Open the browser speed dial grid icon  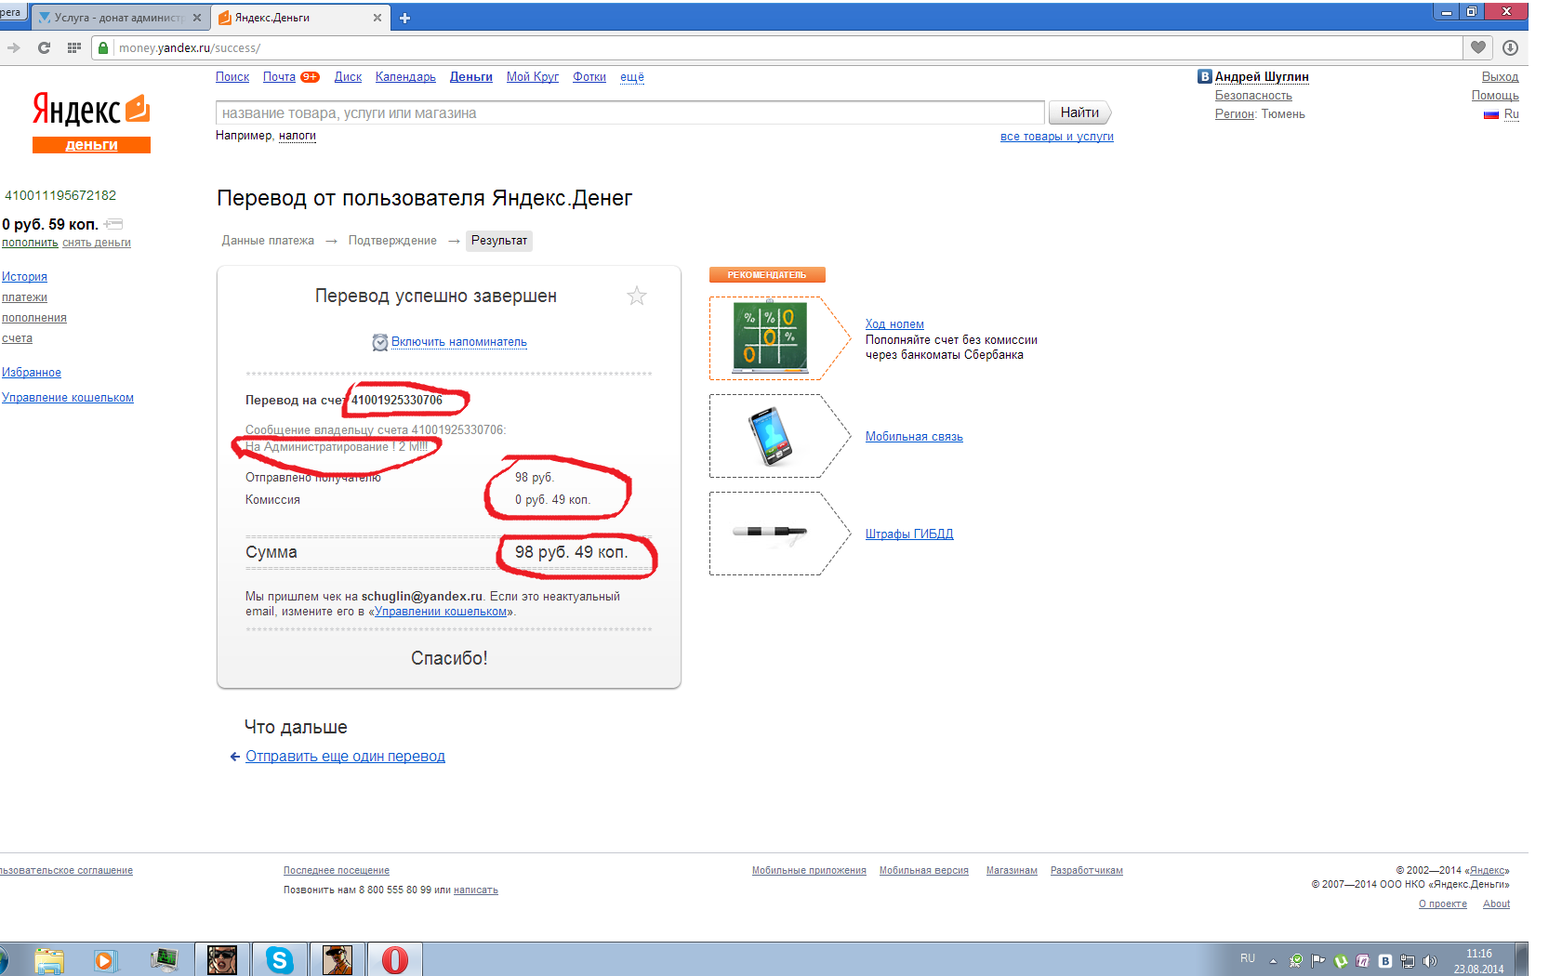pos(74,47)
